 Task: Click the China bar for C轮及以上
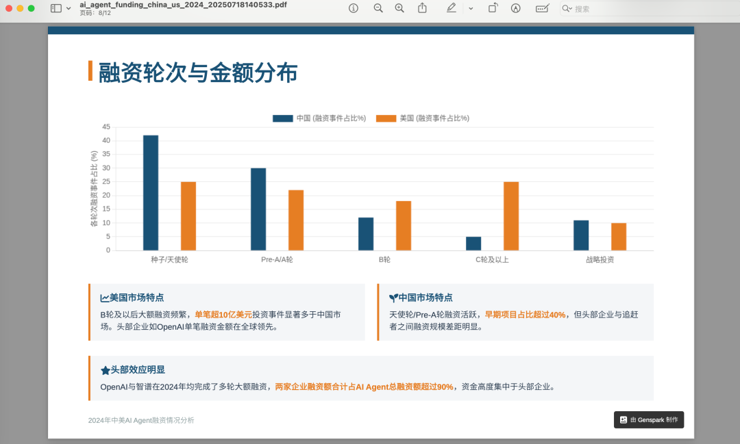pyautogui.click(x=473, y=244)
